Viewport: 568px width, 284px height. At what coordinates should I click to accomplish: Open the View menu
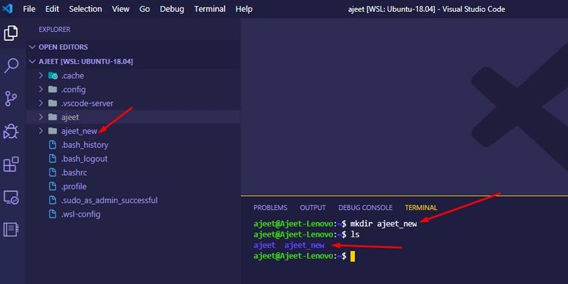(x=121, y=9)
